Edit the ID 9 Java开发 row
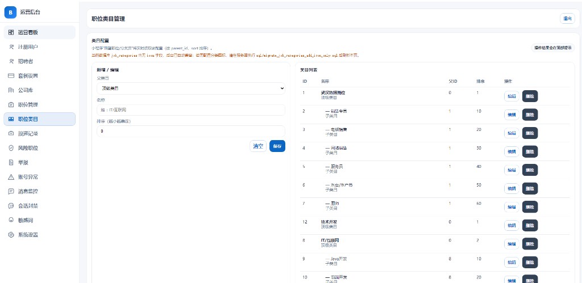Screen dimensions: 582x283 click(512, 262)
